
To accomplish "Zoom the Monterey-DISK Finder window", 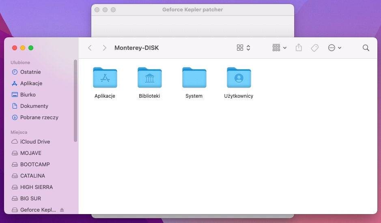I will pos(31,48).
